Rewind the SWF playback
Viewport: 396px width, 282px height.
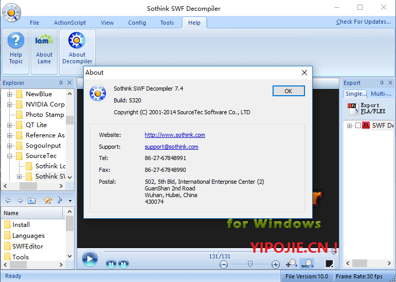coord(111,264)
